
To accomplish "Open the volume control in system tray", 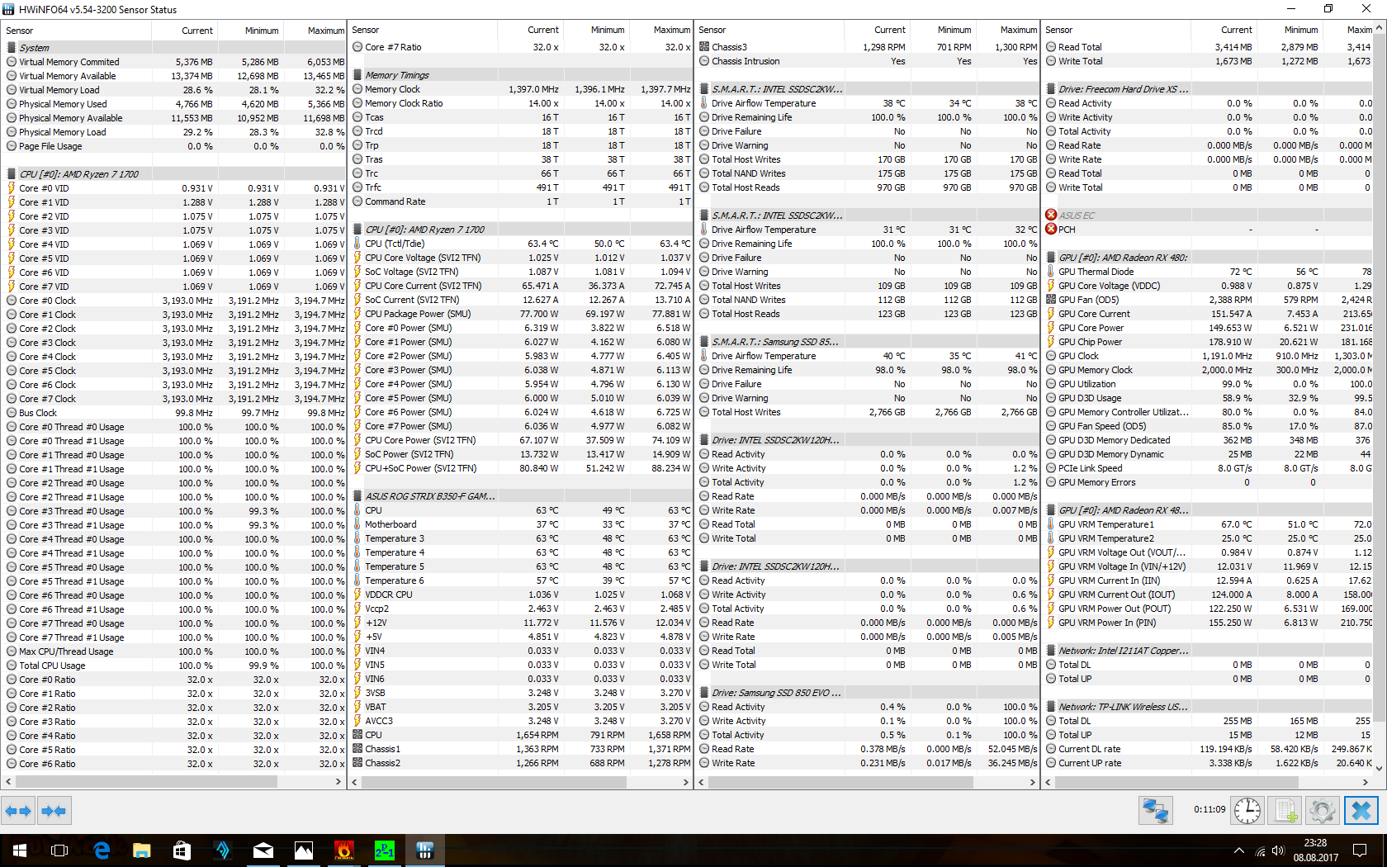I will pyautogui.click(x=1278, y=850).
